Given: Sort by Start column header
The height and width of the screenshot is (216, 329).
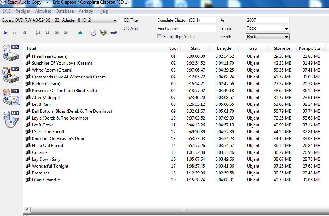Looking at the screenshot, I should 195,48.
